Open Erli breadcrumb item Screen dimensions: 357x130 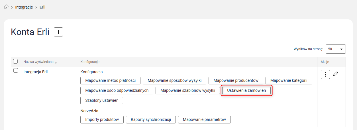click(42, 7)
